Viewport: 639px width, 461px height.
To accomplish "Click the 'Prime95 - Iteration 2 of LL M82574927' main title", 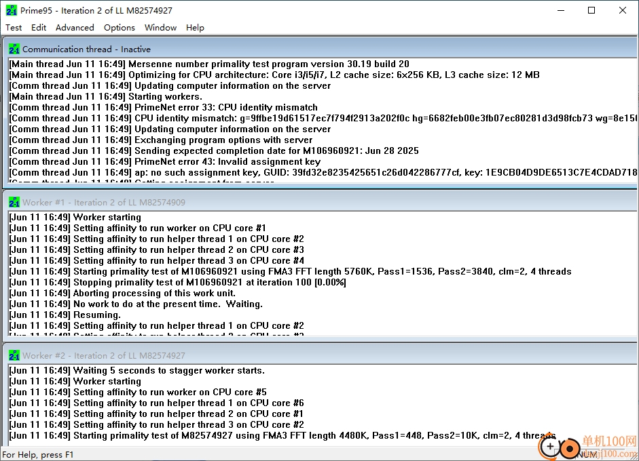I will coord(96,11).
